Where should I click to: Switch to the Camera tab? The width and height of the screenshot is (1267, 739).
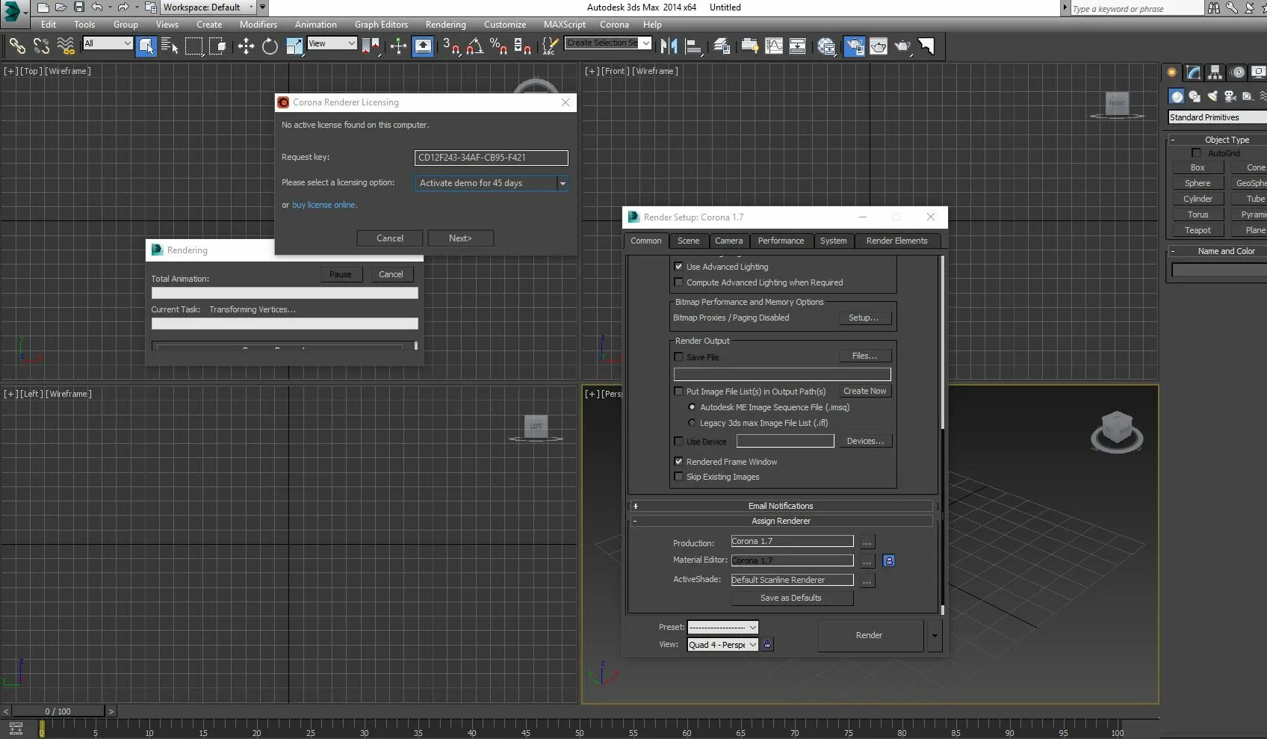tap(728, 241)
